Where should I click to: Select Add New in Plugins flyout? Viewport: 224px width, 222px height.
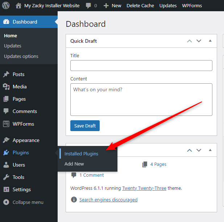tap(74, 164)
